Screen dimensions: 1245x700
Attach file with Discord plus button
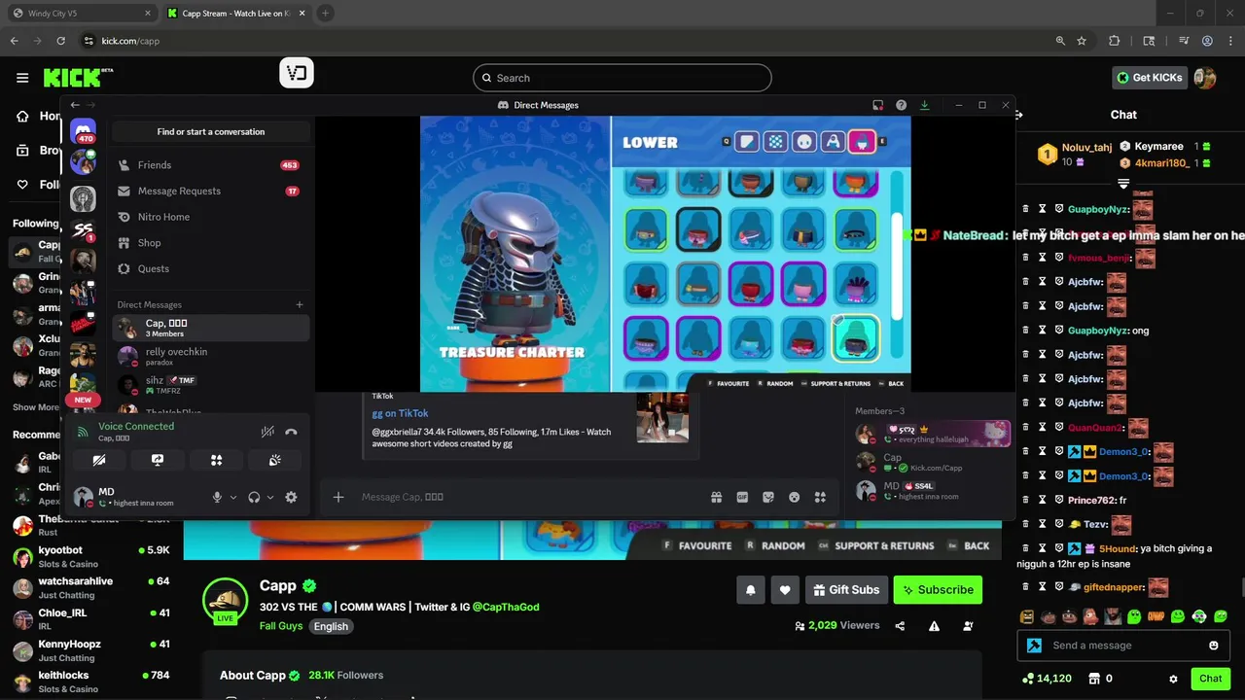tap(338, 497)
